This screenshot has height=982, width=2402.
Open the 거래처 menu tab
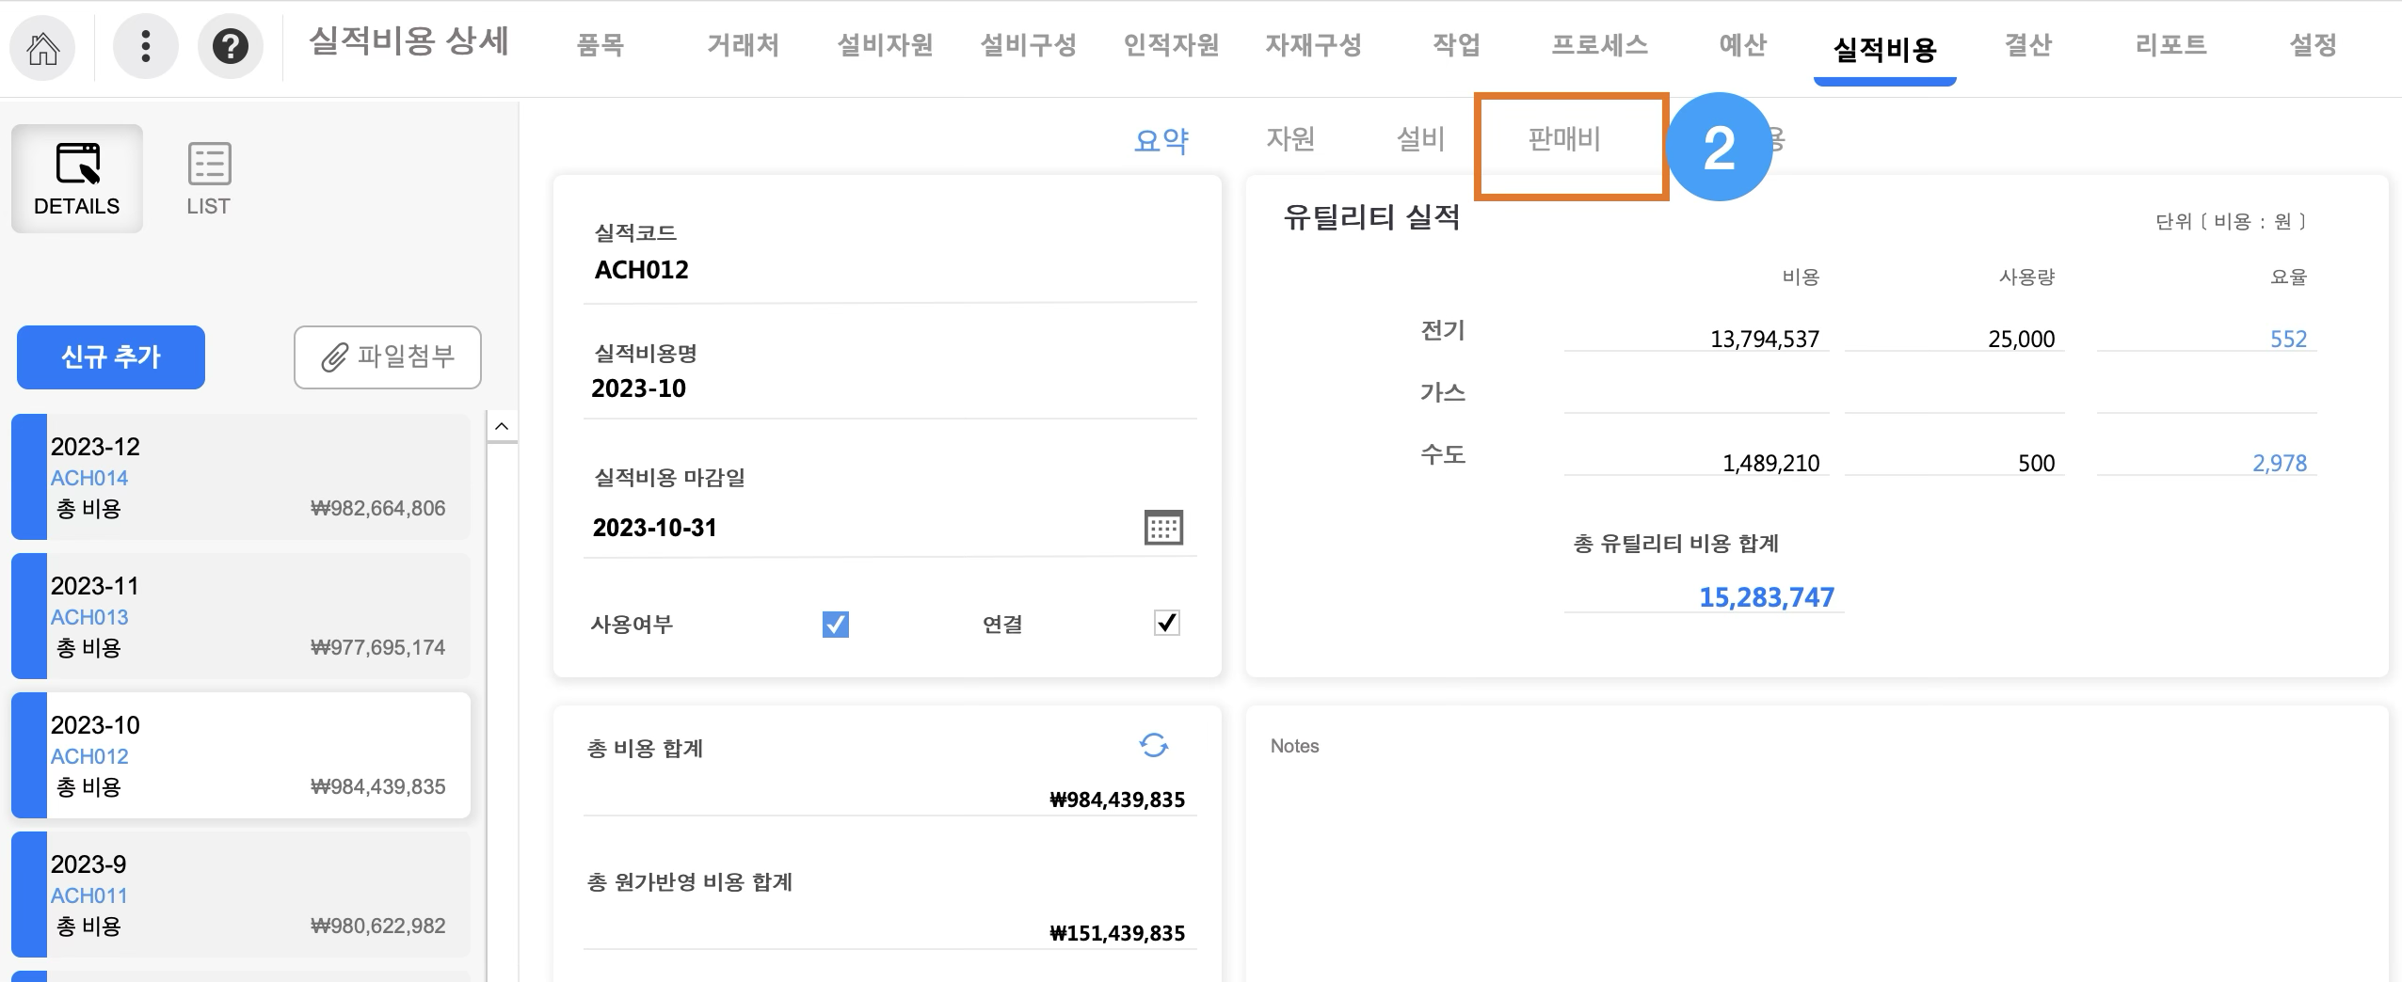(x=743, y=45)
